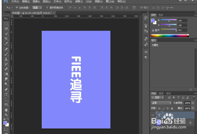Switch to the Channels tab
Viewport: 197px width, 134px height.
(161, 93)
